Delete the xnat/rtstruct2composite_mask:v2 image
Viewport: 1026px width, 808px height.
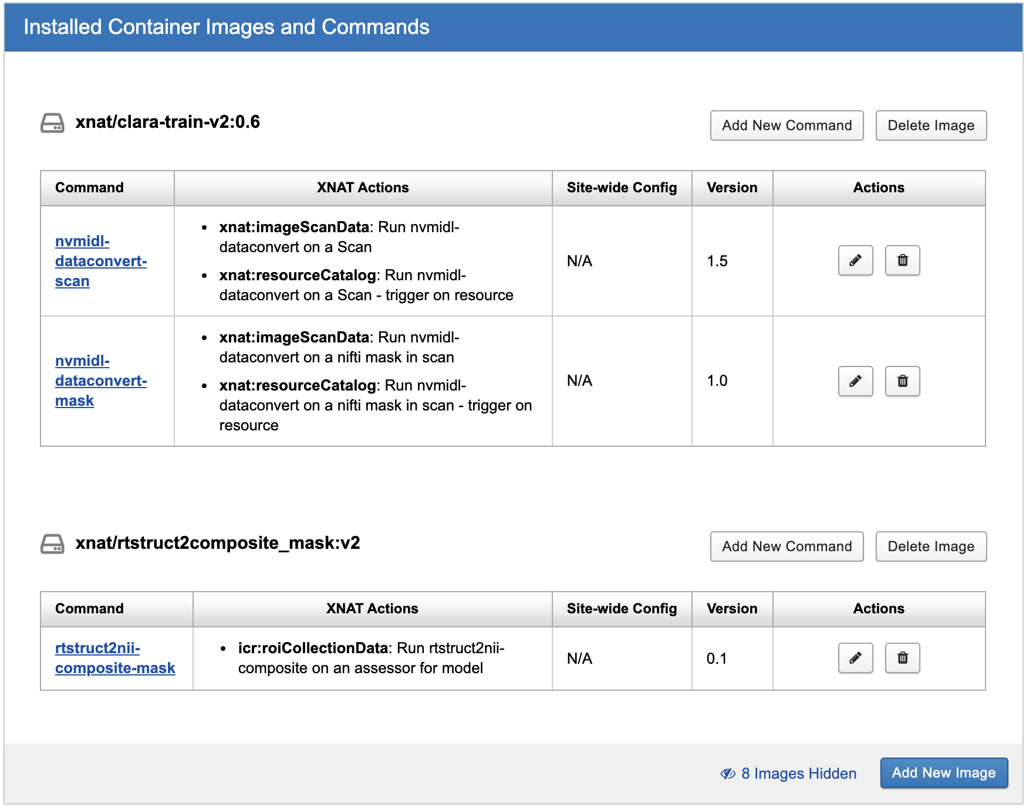point(930,546)
